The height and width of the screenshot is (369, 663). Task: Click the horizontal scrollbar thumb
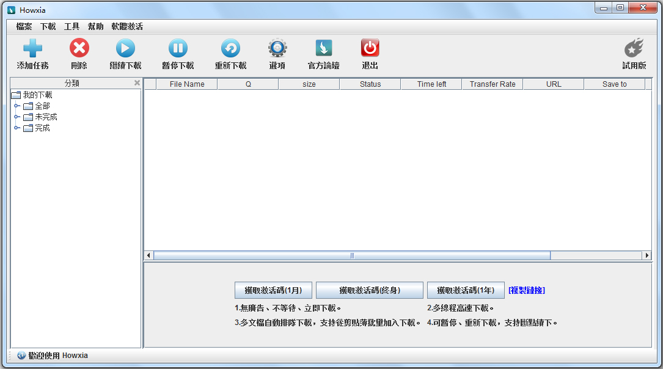(352, 255)
